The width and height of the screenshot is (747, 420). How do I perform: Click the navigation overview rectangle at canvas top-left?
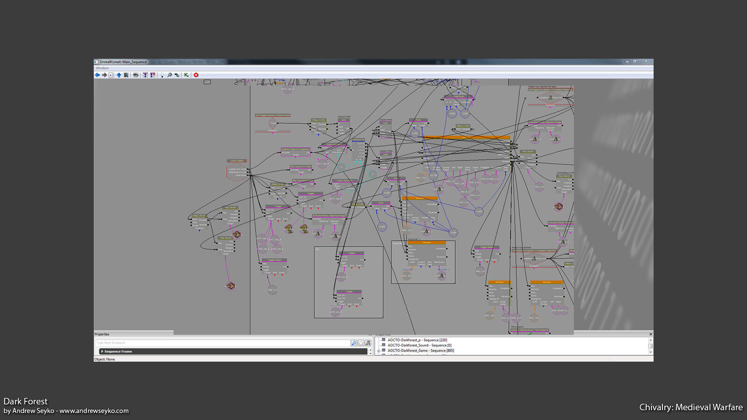(x=207, y=82)
